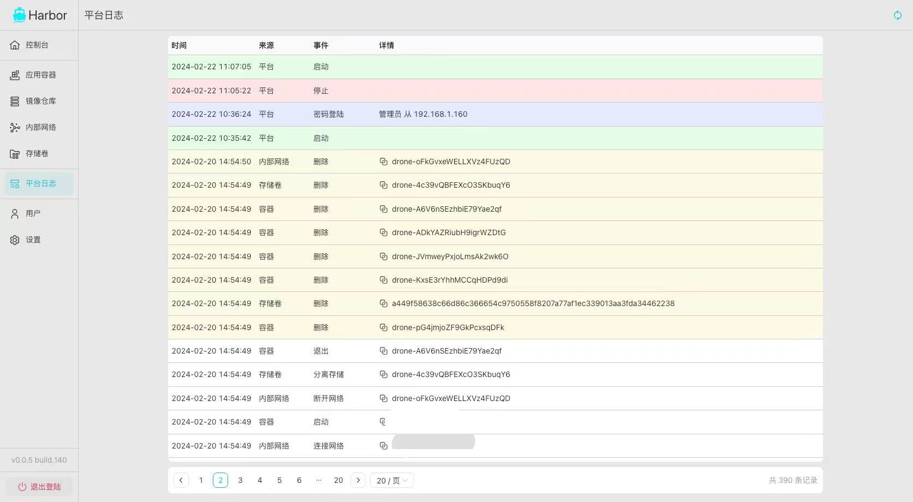
Task: Click the 存储卷 sidebar icon
Action: click(x=15, y=154)
